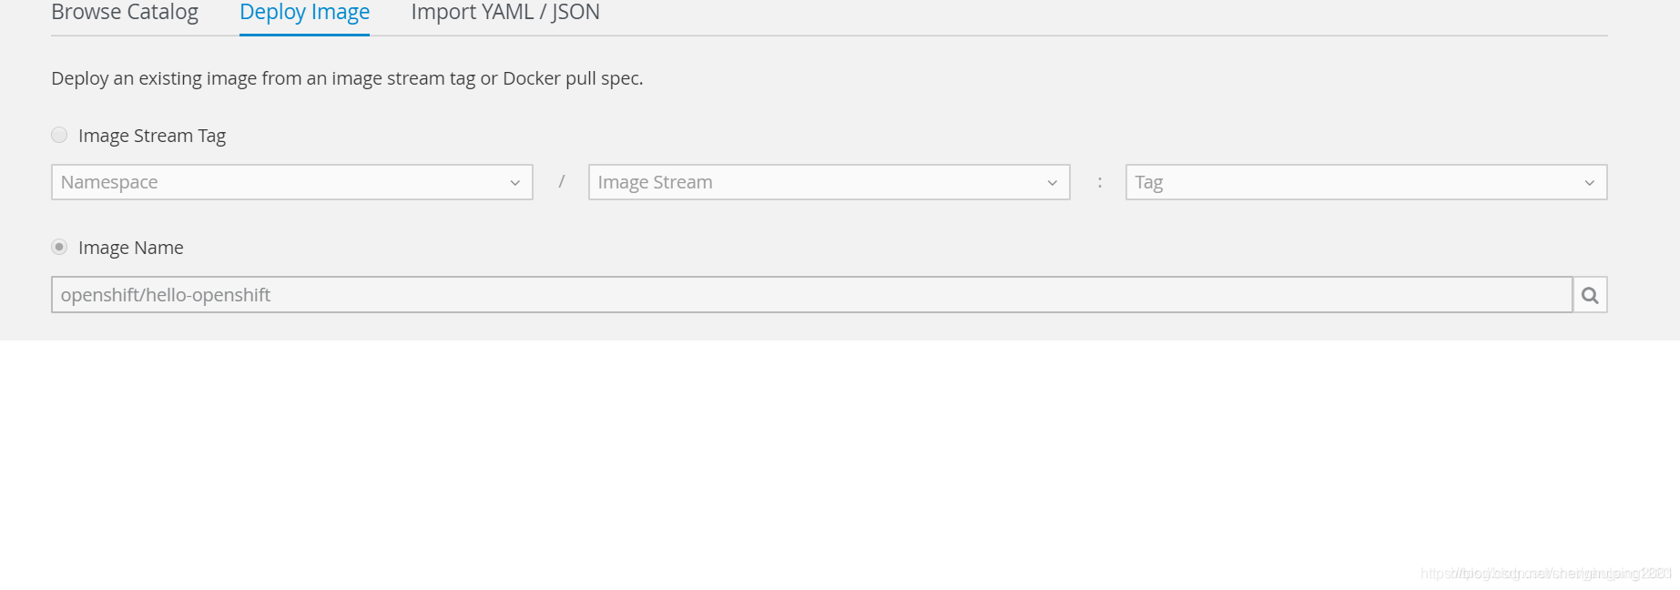Focus the openshift/hello-openshift image name field

(x=812, y=295)
